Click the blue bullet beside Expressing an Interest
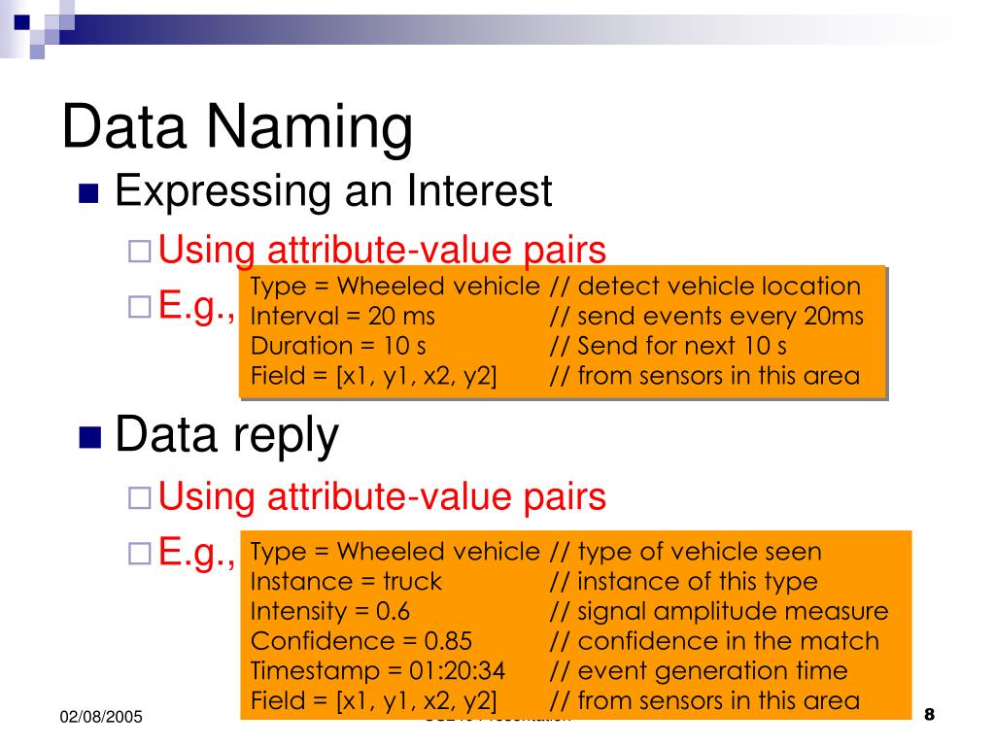 tap(88, 193)
